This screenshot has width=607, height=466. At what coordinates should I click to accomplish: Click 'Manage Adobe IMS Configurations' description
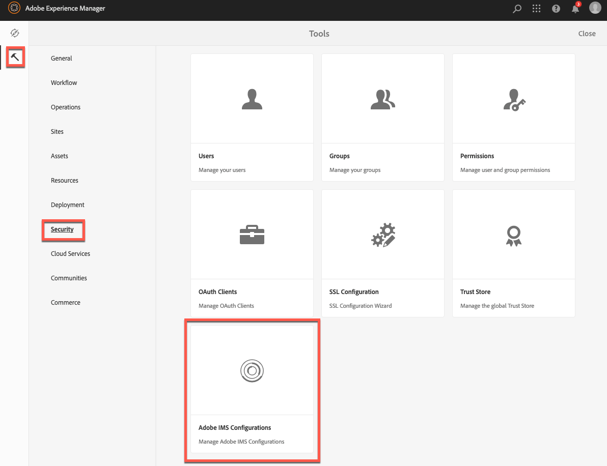[x=241, y=442]
